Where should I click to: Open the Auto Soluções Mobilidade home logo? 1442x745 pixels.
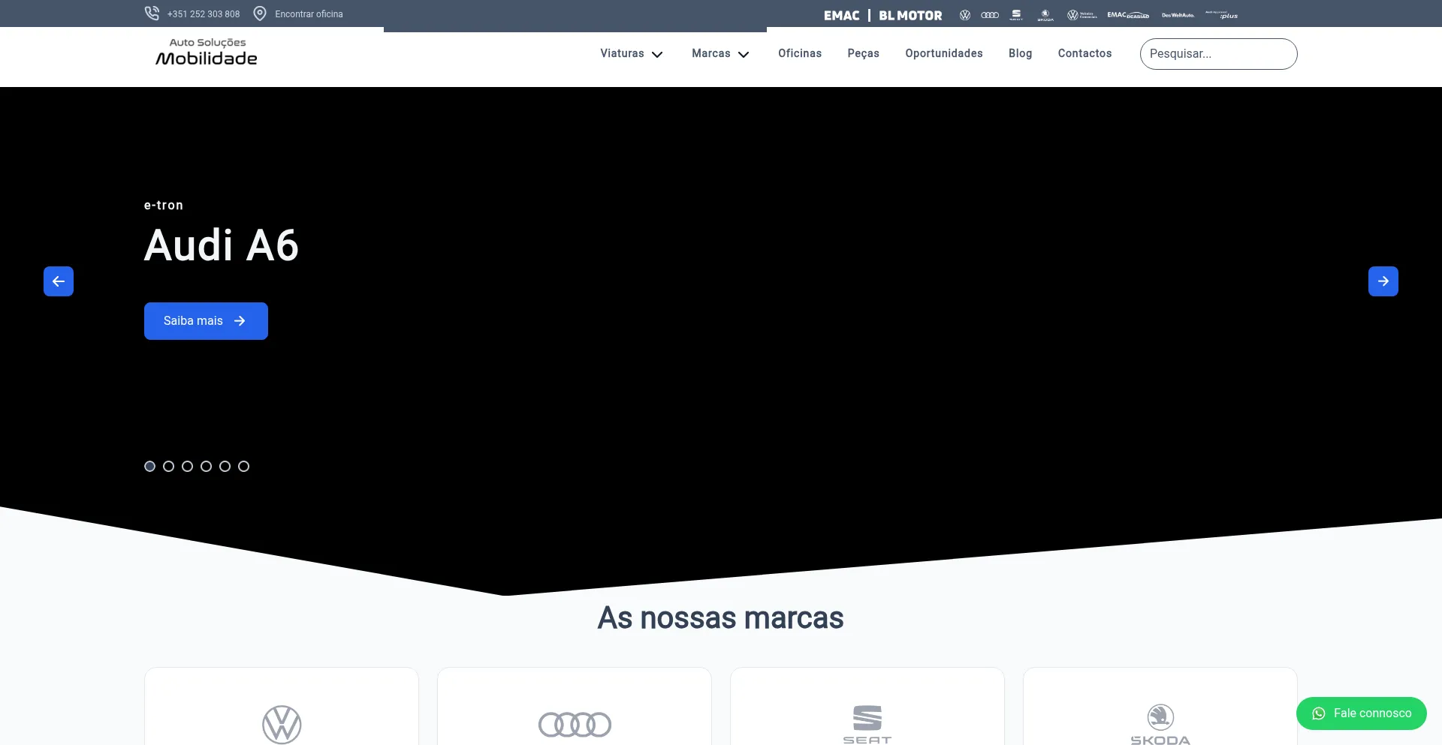207,53
